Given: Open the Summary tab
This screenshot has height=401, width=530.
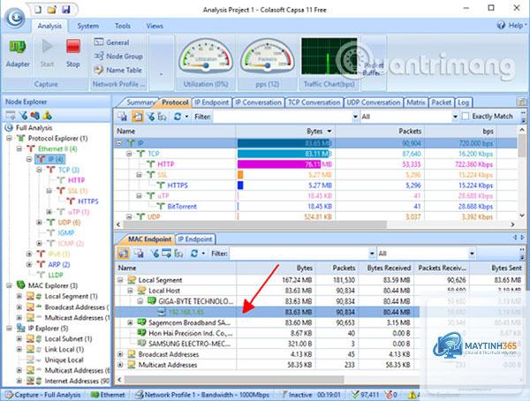Looking at the screenshot, I should (140, 102).
